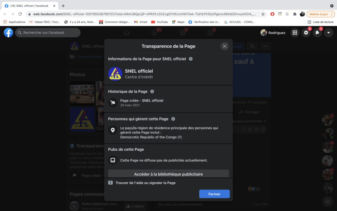Open the Facebook Home feed icon
337x211 pixels.
point(127,33)
